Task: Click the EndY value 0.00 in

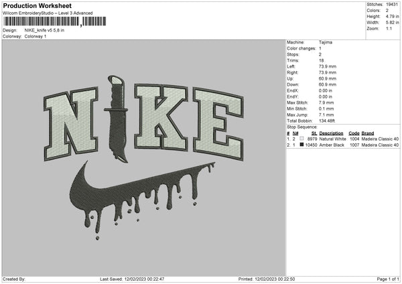Action: (326, 97)
